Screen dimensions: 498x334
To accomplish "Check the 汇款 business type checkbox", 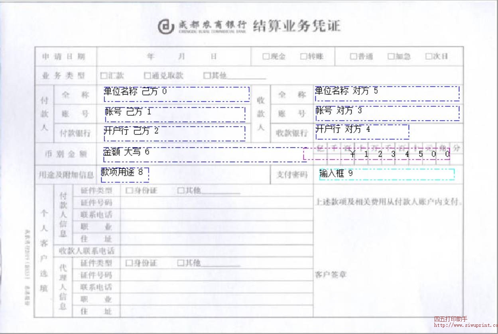I will (x=104, y=75).
